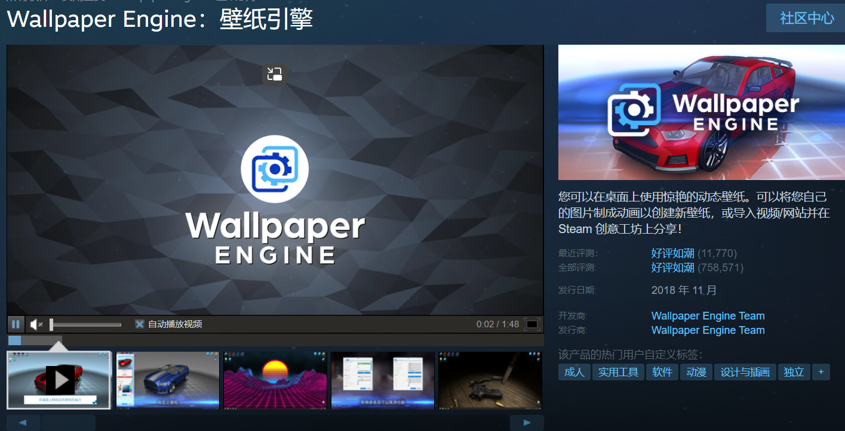Select the dark wooden floor thumbnail
Viewport: 845px width, 431px height.
[x=490, y=380]
